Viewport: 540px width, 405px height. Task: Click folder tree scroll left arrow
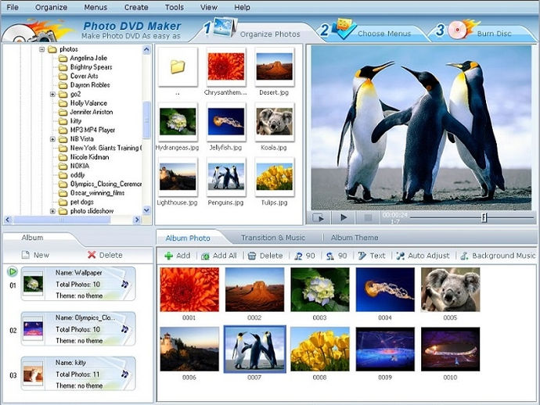pos(9,220)
